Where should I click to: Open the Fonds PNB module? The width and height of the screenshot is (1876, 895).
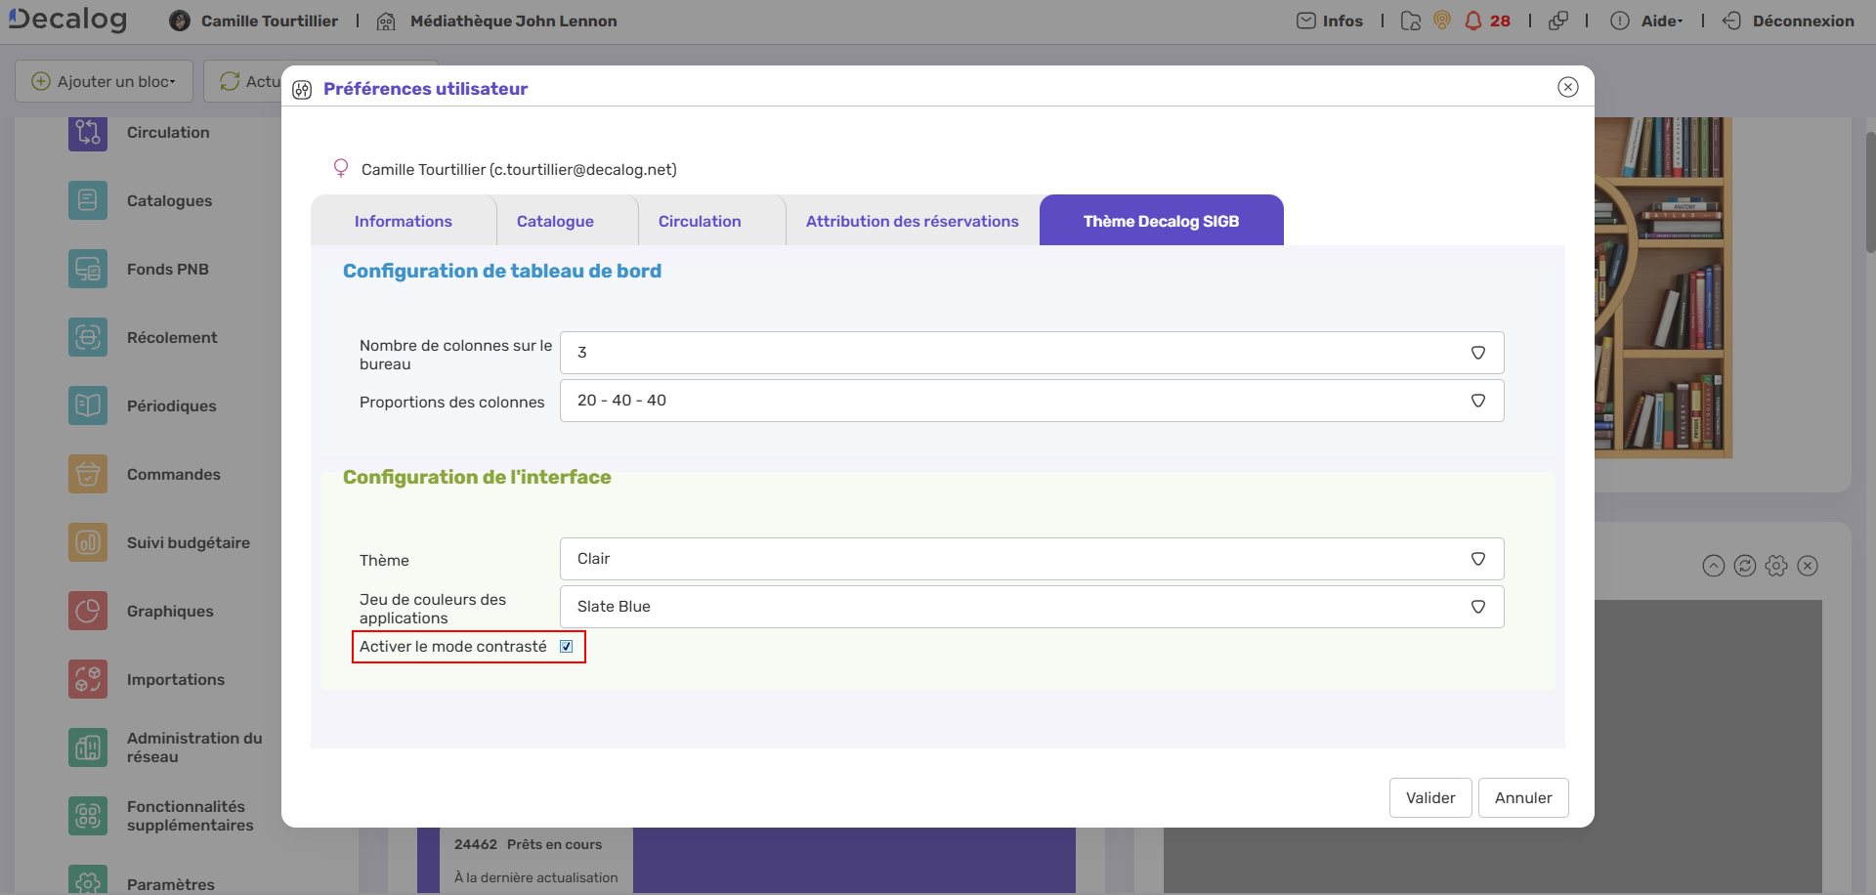87,269
